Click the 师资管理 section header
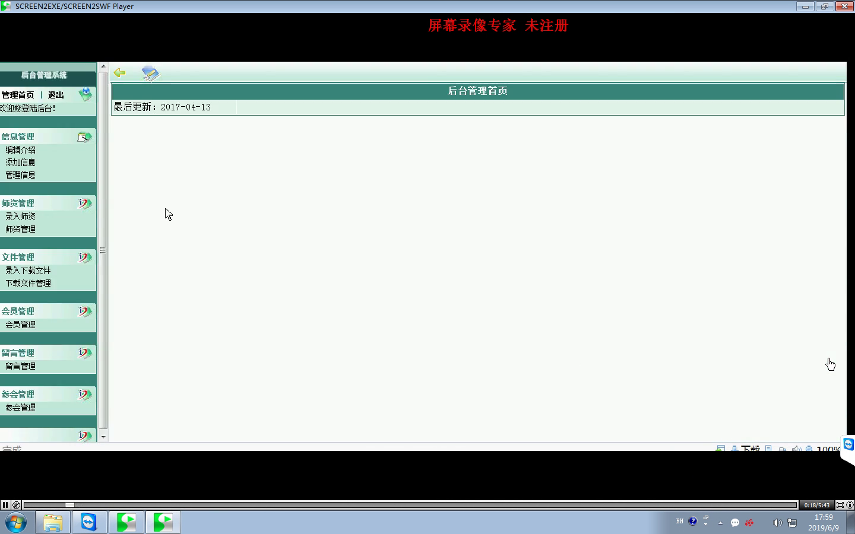Viewport: 855px width, 534px height. pos(18,203)
